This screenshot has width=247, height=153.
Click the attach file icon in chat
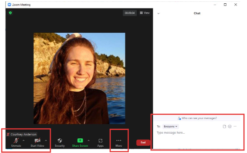(x=224, y=127)
